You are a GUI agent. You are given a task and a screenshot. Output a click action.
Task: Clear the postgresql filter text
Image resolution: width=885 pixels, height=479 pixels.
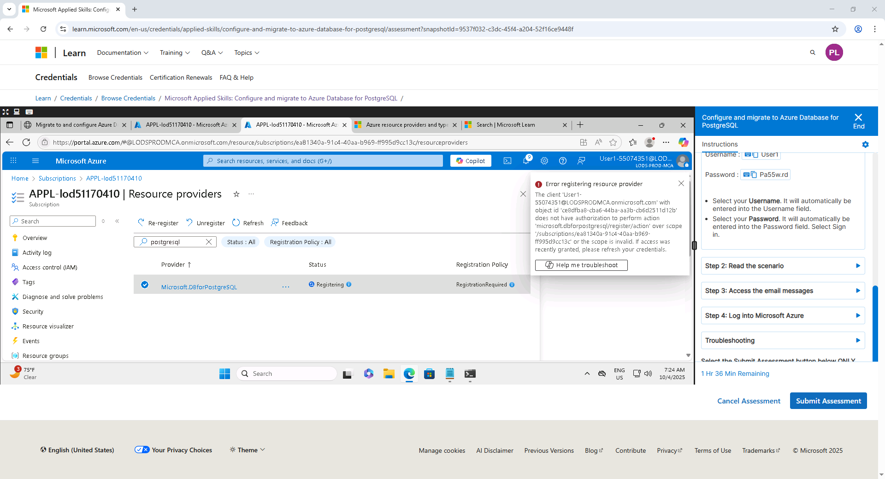pos(209,242)
